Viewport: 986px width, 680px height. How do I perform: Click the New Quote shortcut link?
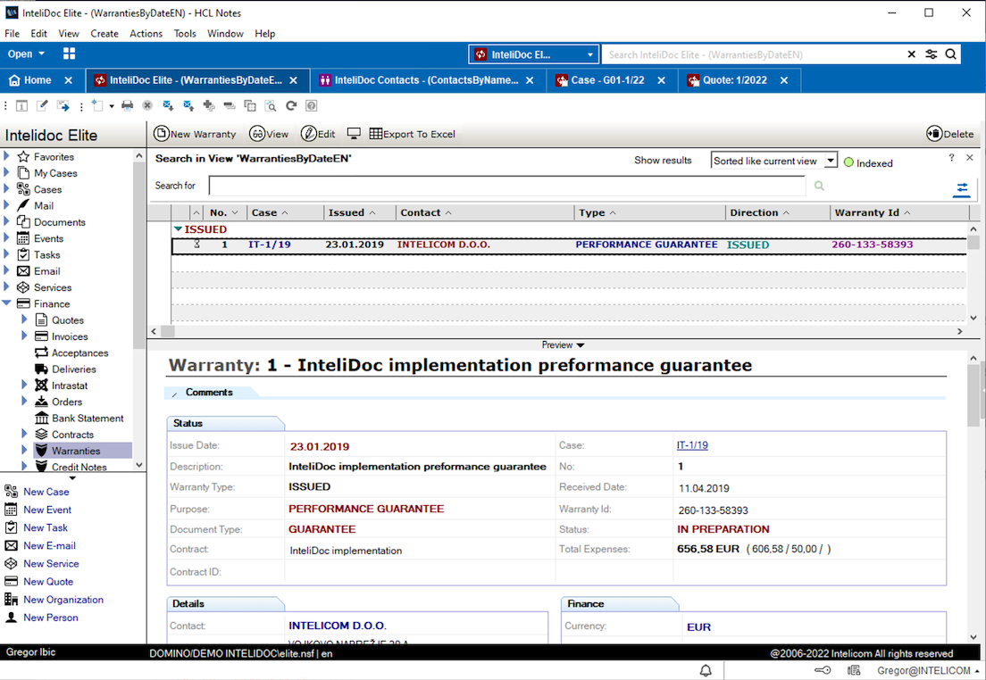click(48, 581)
